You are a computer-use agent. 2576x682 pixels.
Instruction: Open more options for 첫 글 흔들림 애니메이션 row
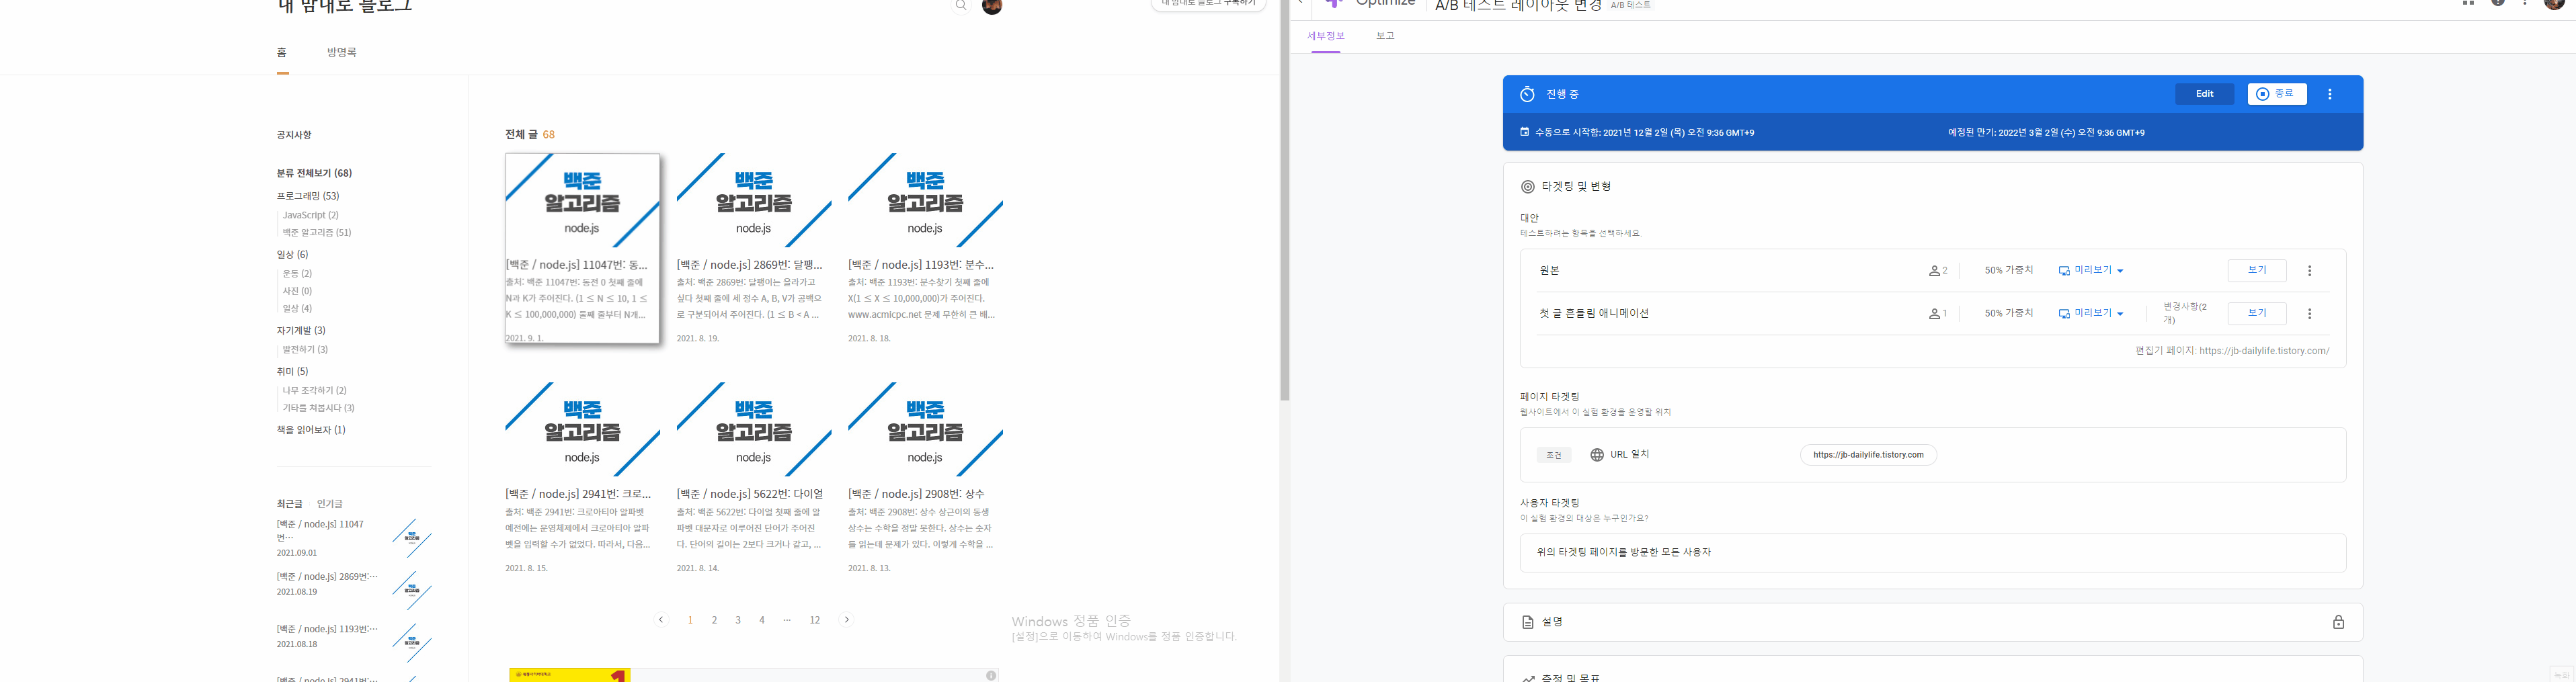[x=2309, y=314]
